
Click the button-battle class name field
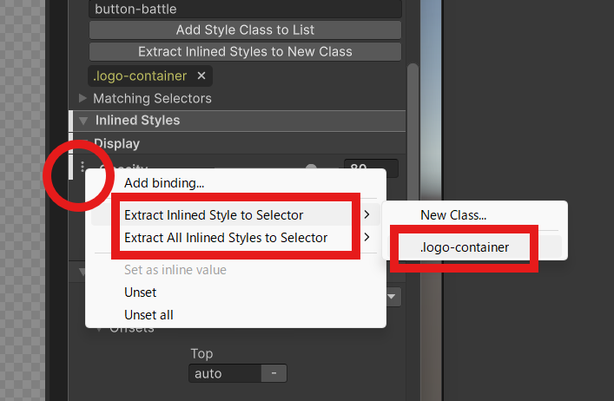(245, 10)
